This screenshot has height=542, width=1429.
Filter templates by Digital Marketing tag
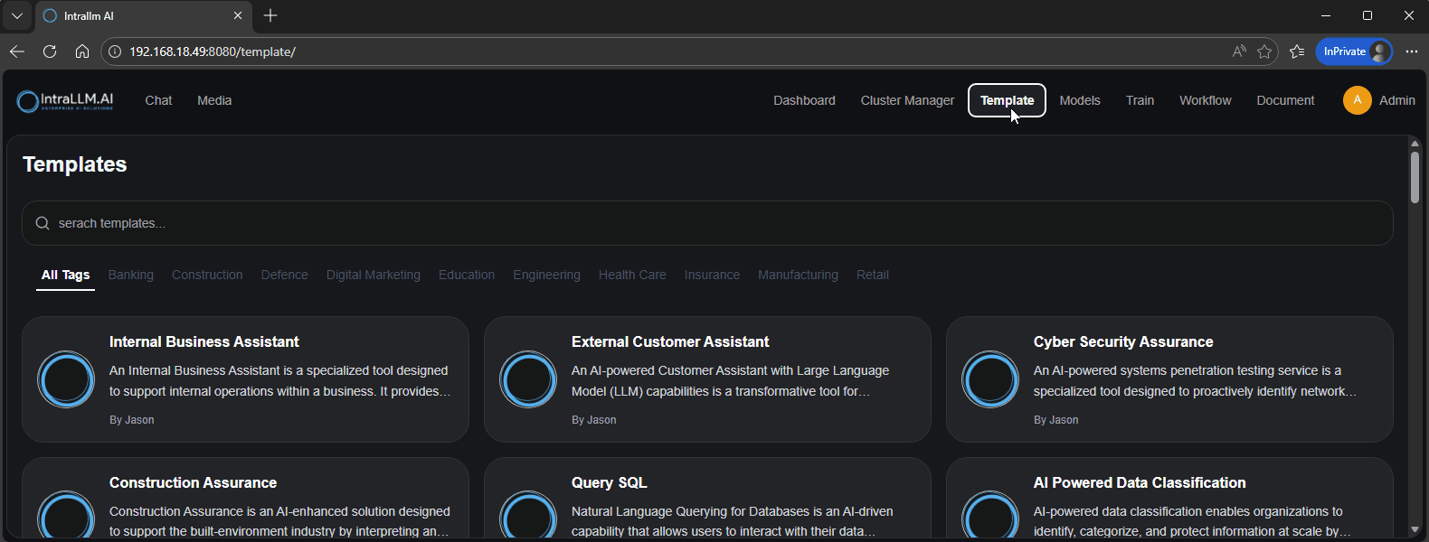point(374,275)
